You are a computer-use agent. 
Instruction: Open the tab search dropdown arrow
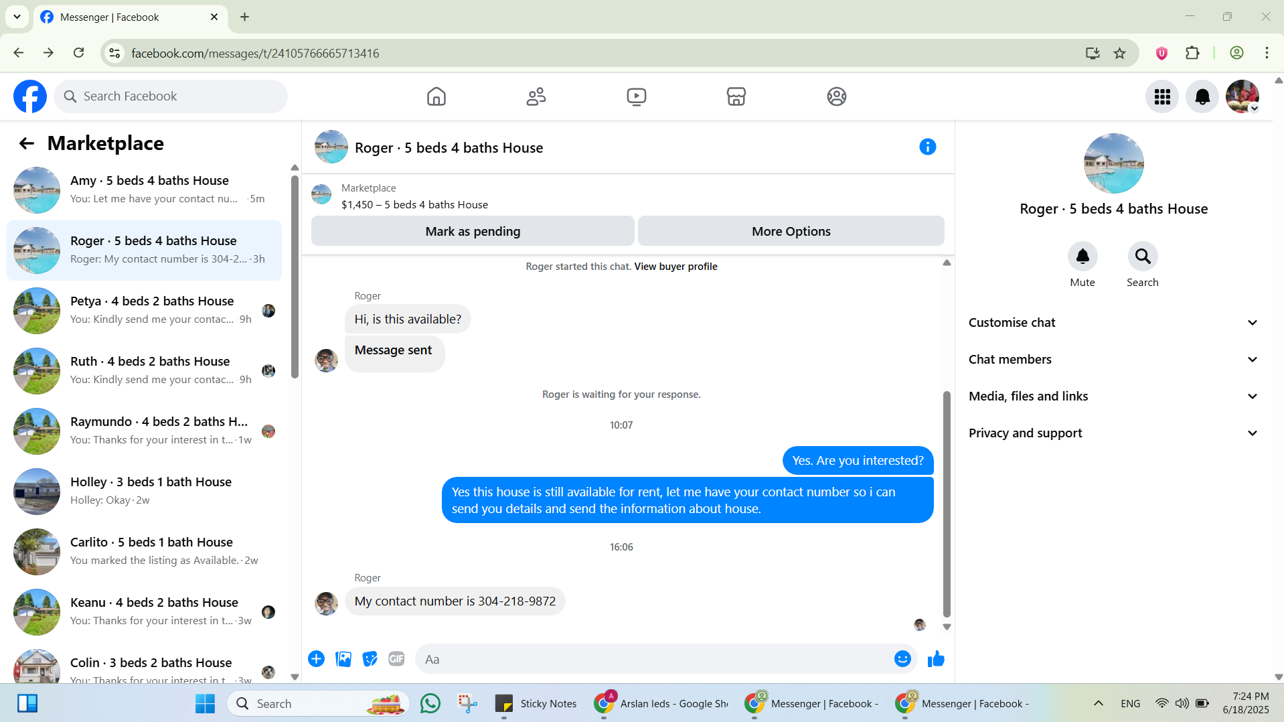tap(17, 17)
